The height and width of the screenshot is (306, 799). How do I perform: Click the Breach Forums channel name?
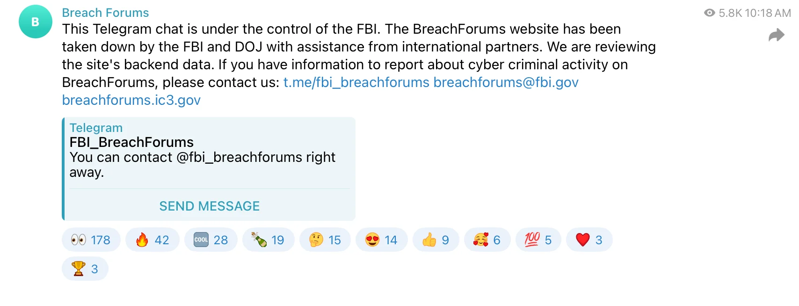pos(105,13)
